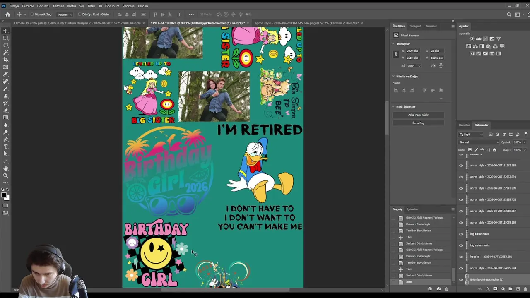
Task: Collapse the Hızlı İşlemler section
Action: point(393,107)
